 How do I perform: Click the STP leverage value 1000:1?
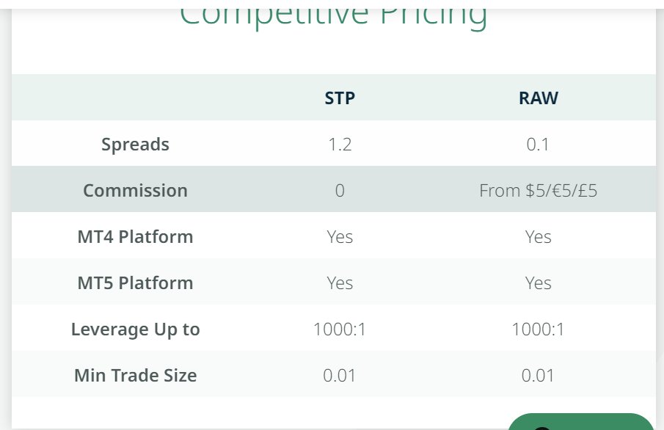click(340, 329)
